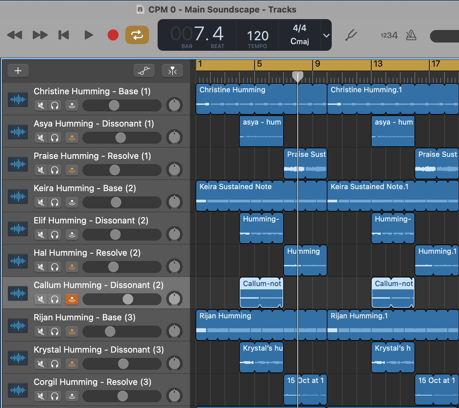The image size is (459, 408).
Task: Select the Rijan Humming.1 audio region
Action: 393,325
